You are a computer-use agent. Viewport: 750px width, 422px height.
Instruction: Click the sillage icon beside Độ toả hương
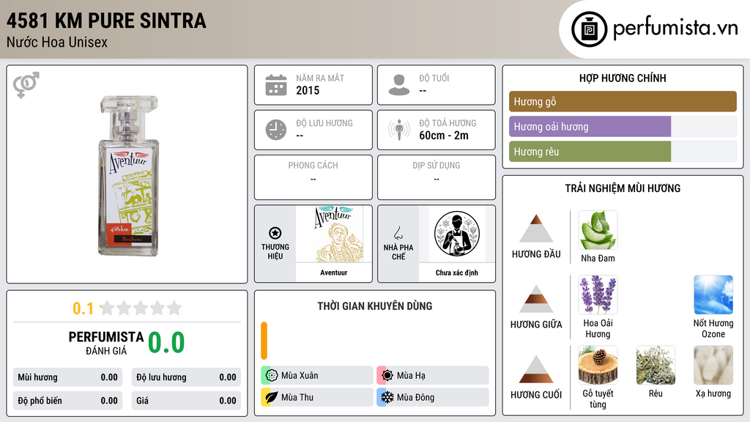399,130
